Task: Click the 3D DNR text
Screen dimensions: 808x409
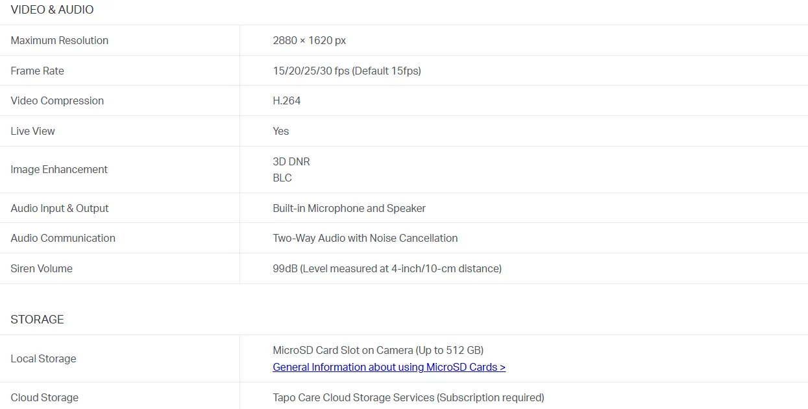Action: coord(291,161)
